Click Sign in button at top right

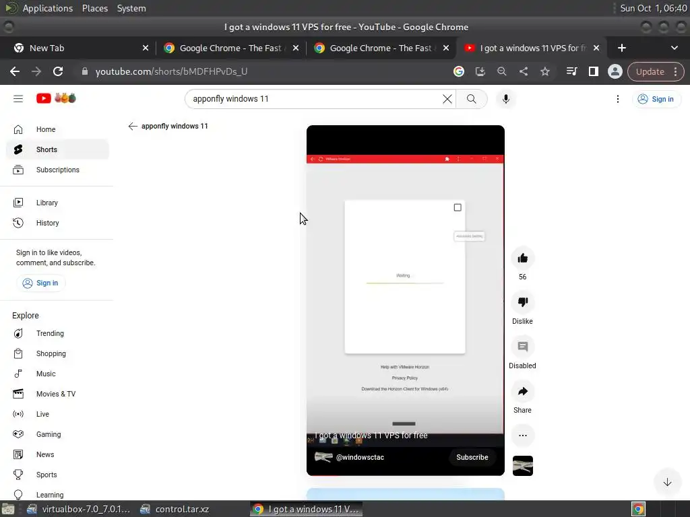(656, 99)
